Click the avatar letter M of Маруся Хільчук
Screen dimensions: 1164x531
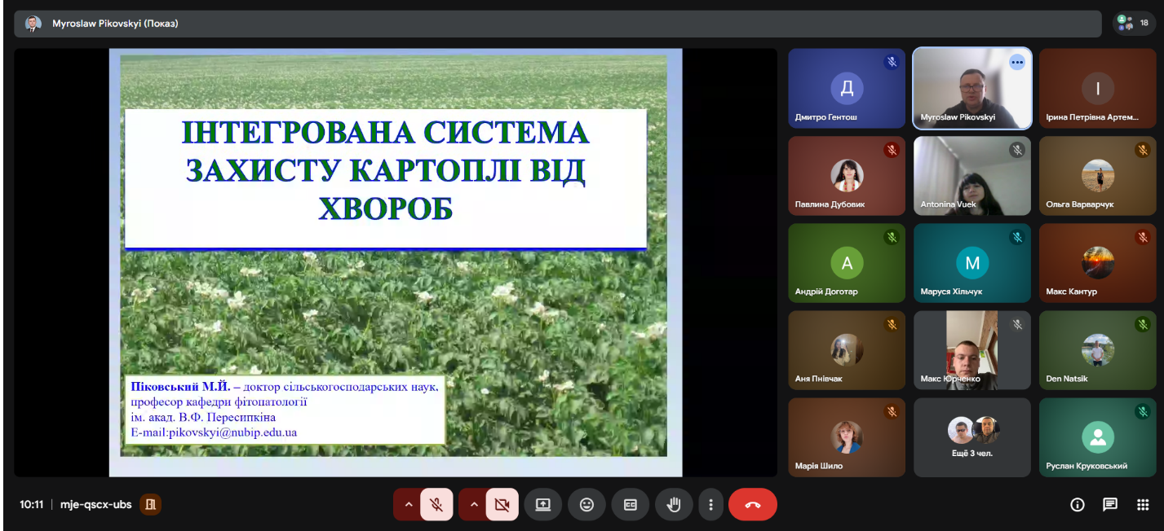(x=972, y=263)
